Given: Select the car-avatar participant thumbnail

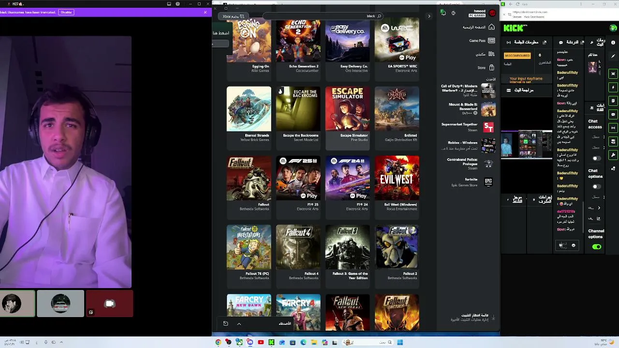Looking at the screenshot, I should point(60,304).
